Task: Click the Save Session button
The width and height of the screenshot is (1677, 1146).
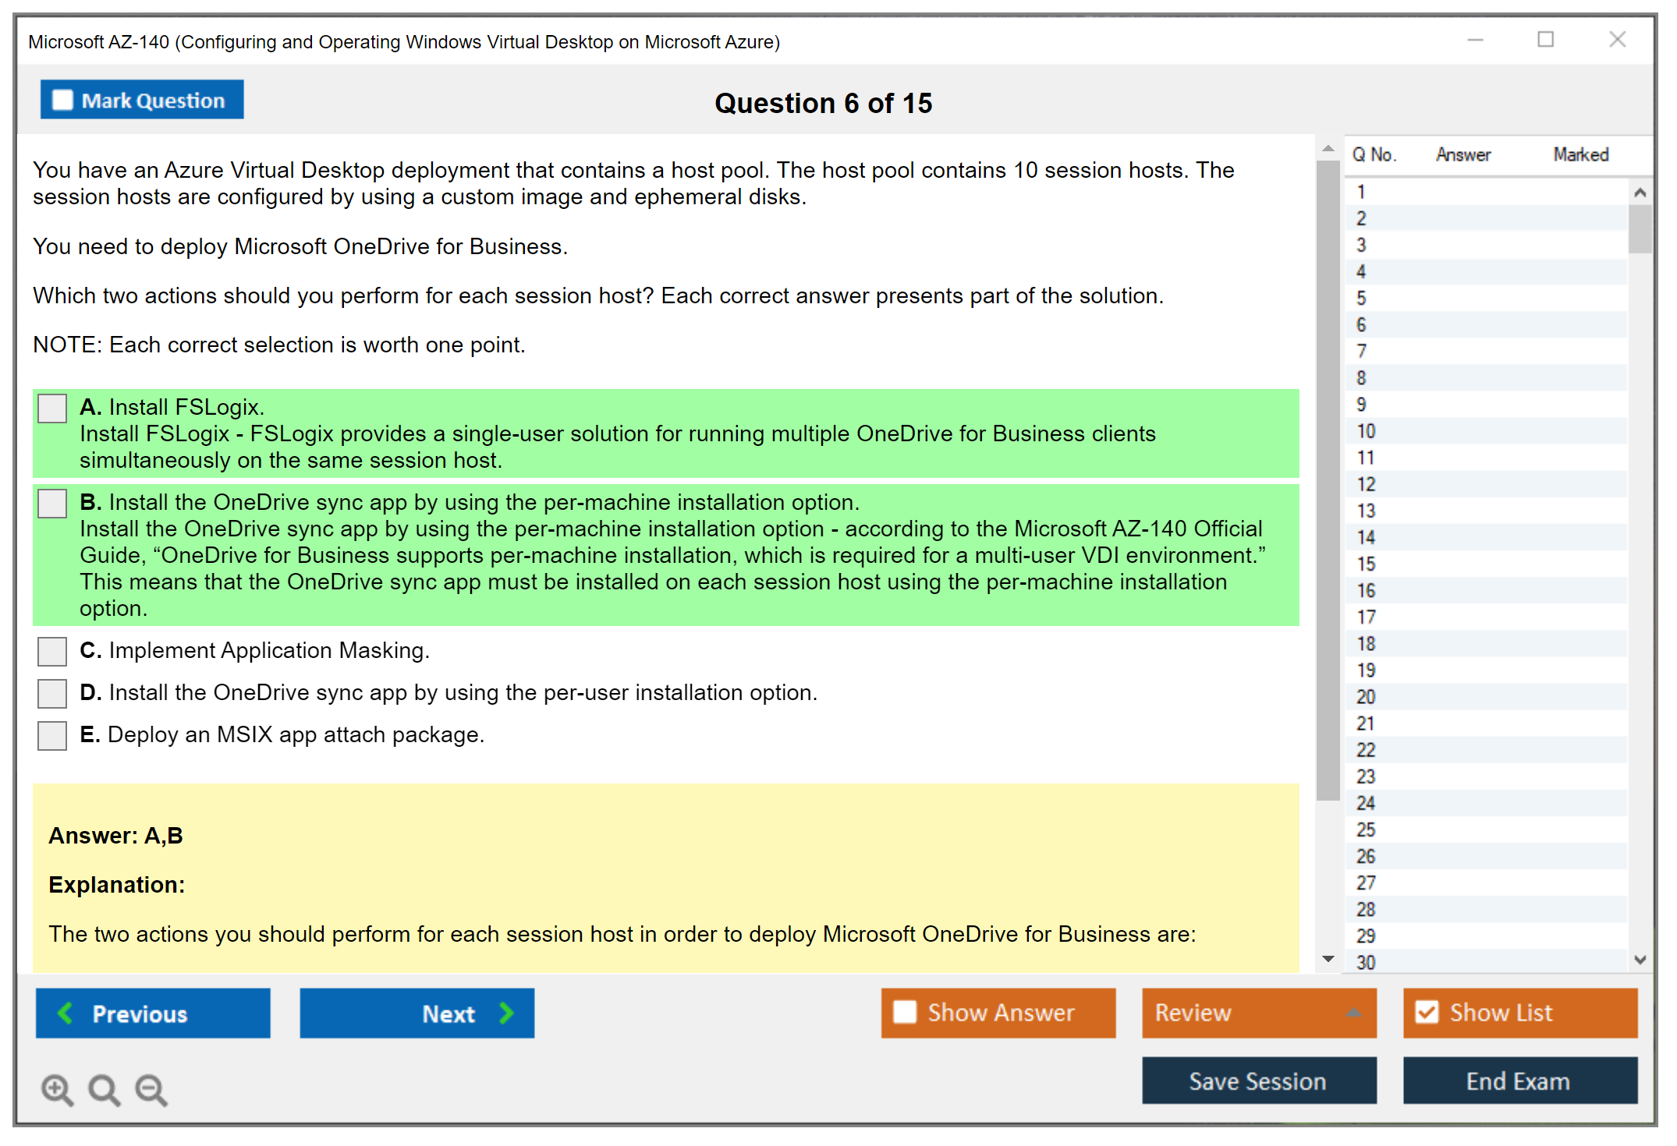Action: tap(1258, 1081)
